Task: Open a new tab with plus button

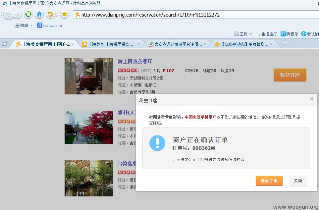Action: 285,44
